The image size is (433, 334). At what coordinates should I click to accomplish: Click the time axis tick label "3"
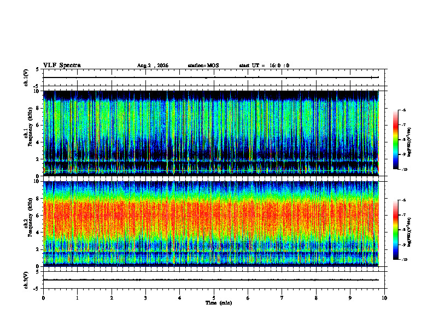tap(146, 297)
